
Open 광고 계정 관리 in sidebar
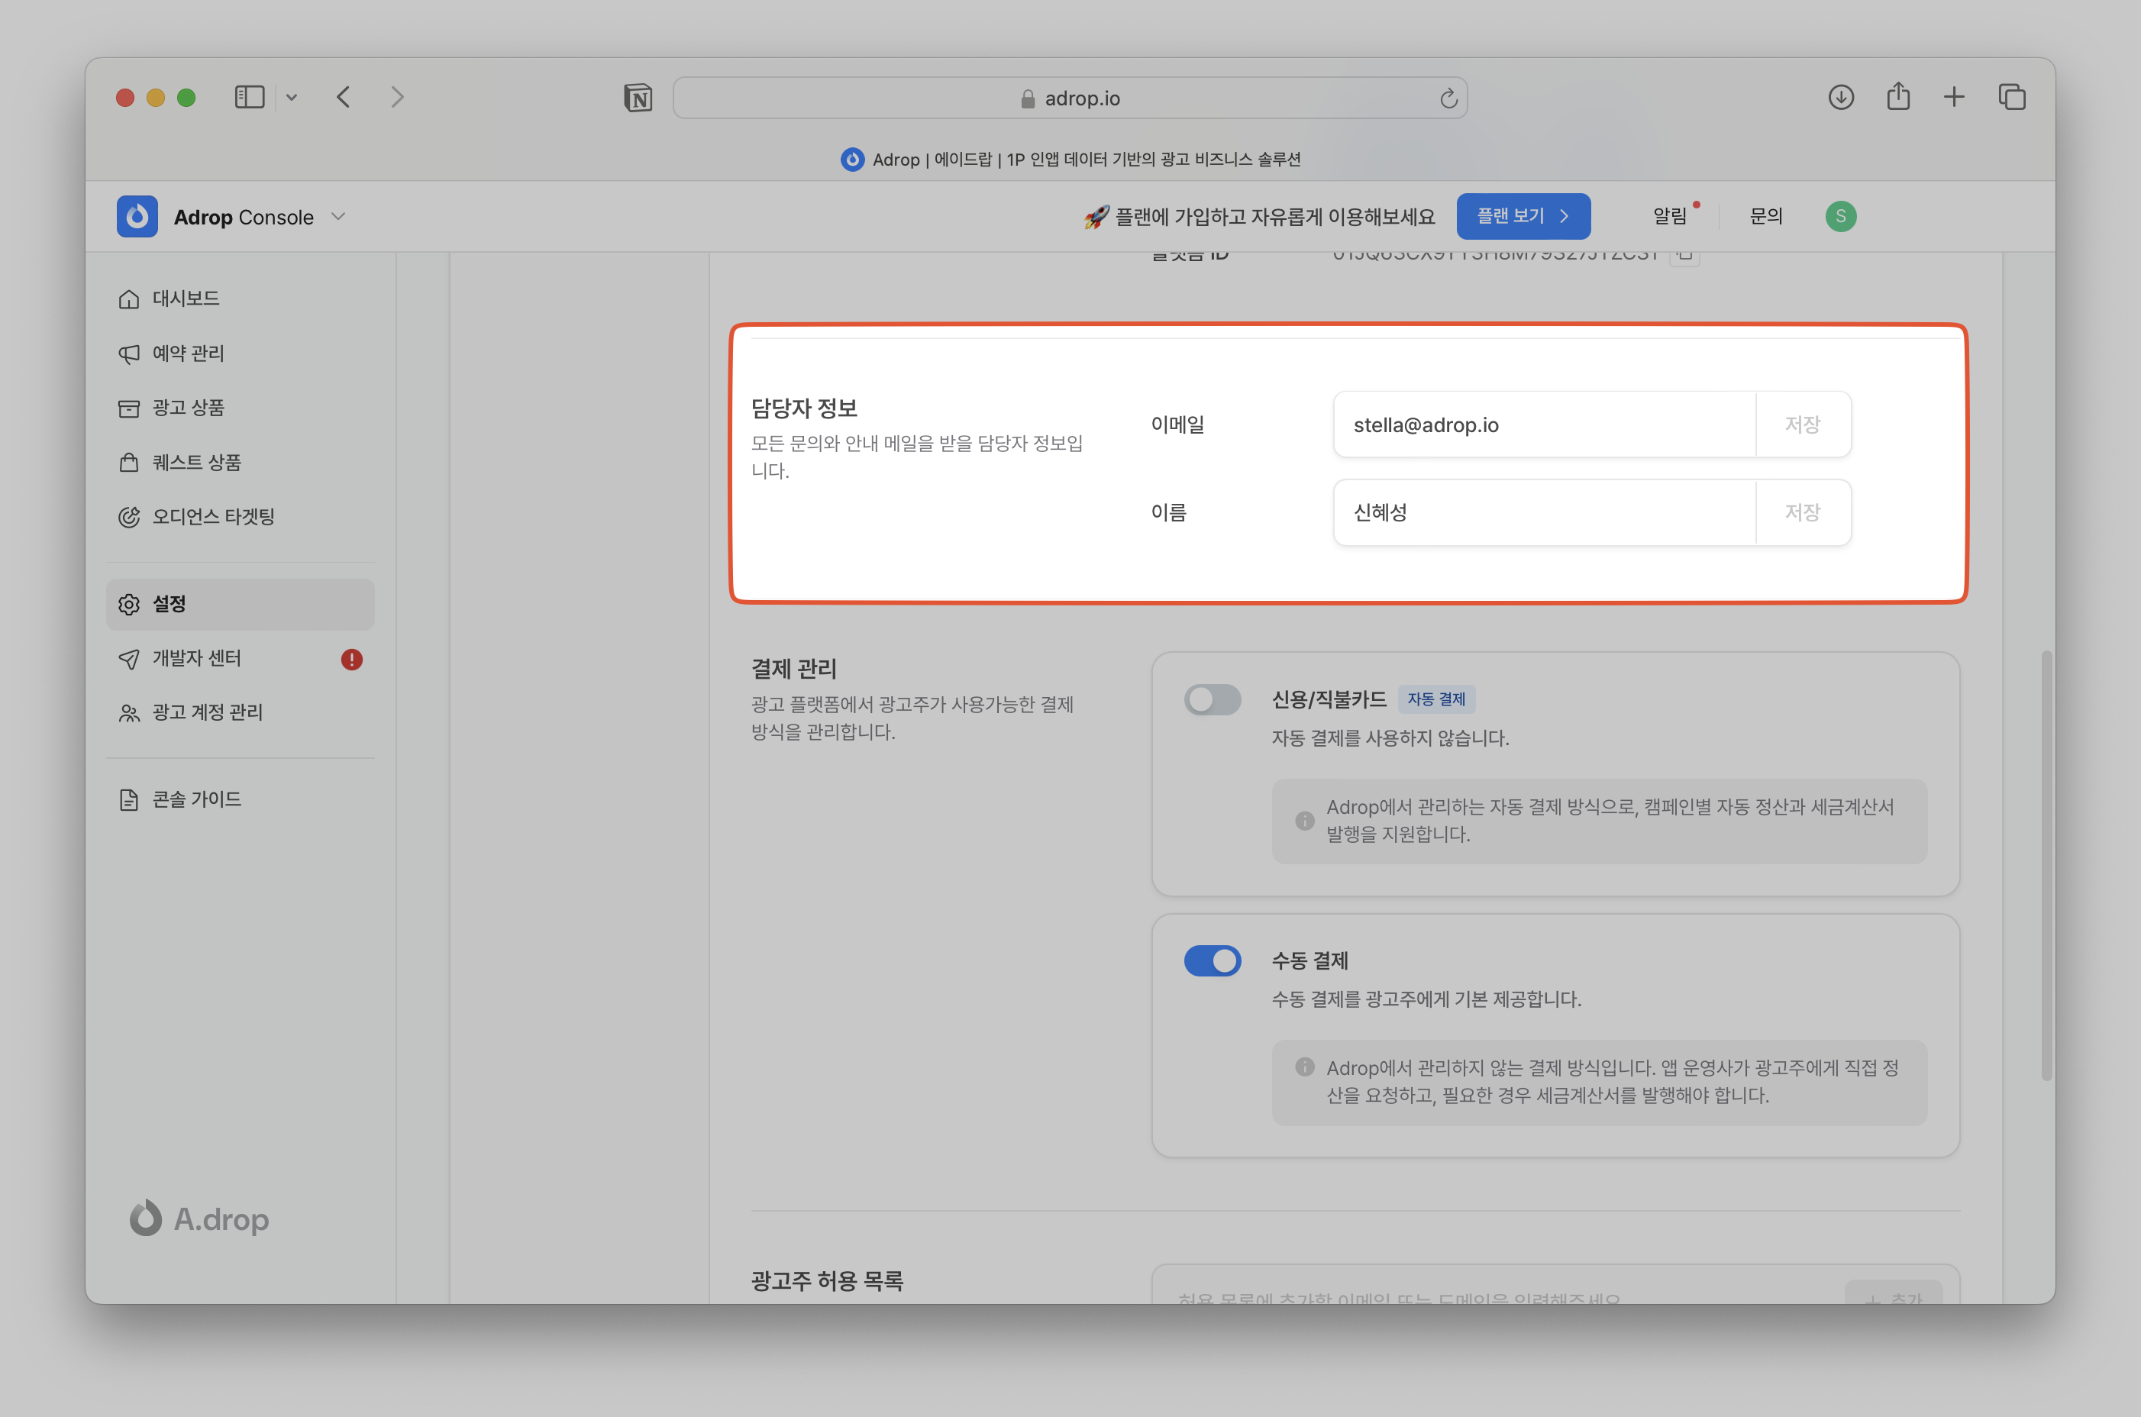(x=207, y=713)
